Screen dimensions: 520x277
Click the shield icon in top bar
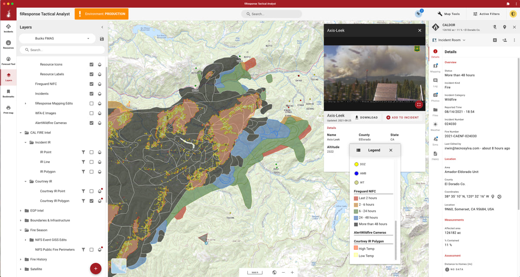pyautogui.click(x=513, y=14)
